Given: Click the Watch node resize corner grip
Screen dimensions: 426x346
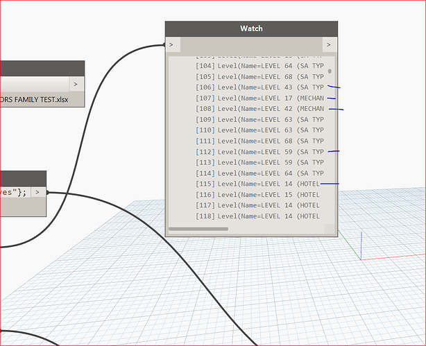Looking at the screenshot, I should pos(330,229).
